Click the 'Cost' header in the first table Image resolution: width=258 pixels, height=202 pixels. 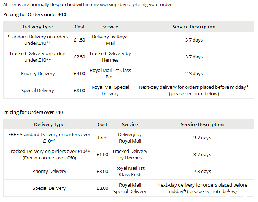click(79, 27)
